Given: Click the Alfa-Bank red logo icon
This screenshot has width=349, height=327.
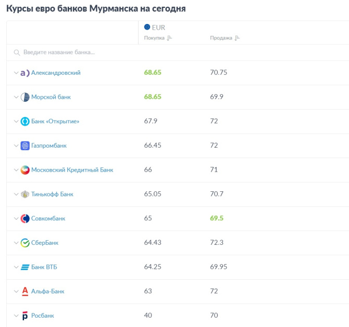Looking at the screenshot, I should pos(25,291).
